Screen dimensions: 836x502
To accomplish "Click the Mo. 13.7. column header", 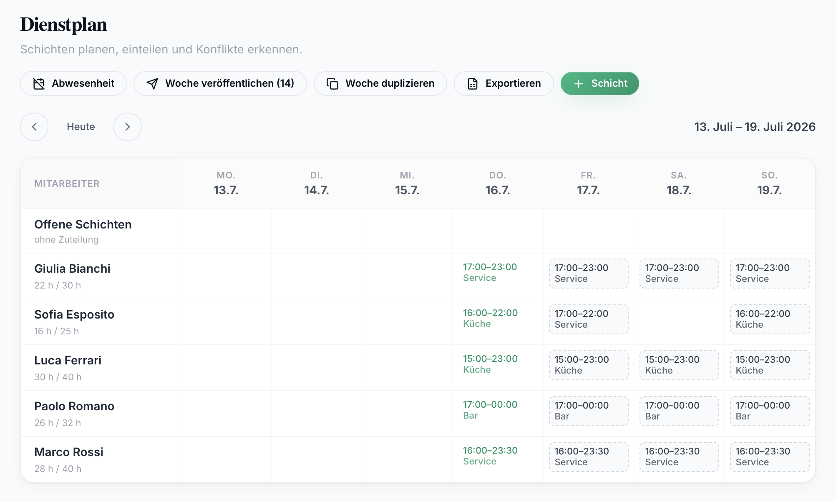I will point(226,183).
